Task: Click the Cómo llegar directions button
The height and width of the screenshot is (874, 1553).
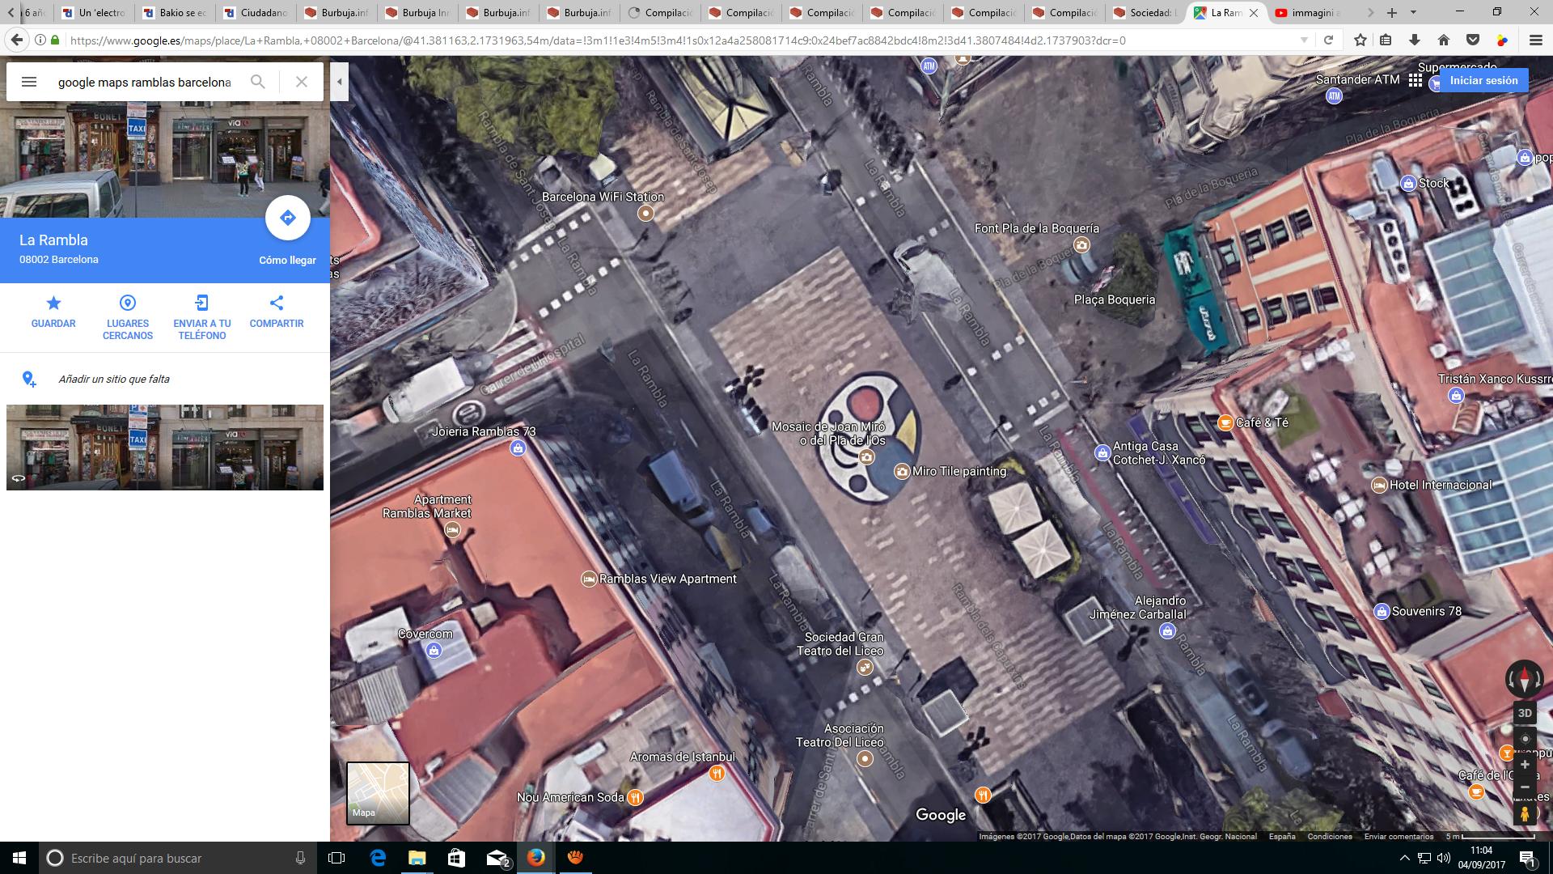Action: point(287,218)
